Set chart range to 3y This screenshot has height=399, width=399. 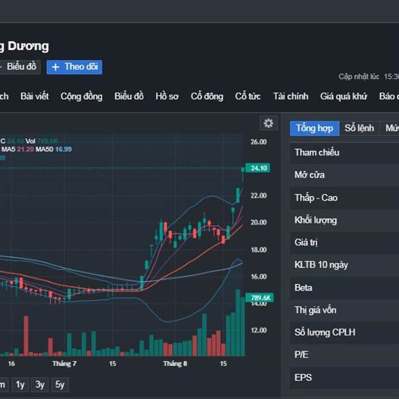40,385
